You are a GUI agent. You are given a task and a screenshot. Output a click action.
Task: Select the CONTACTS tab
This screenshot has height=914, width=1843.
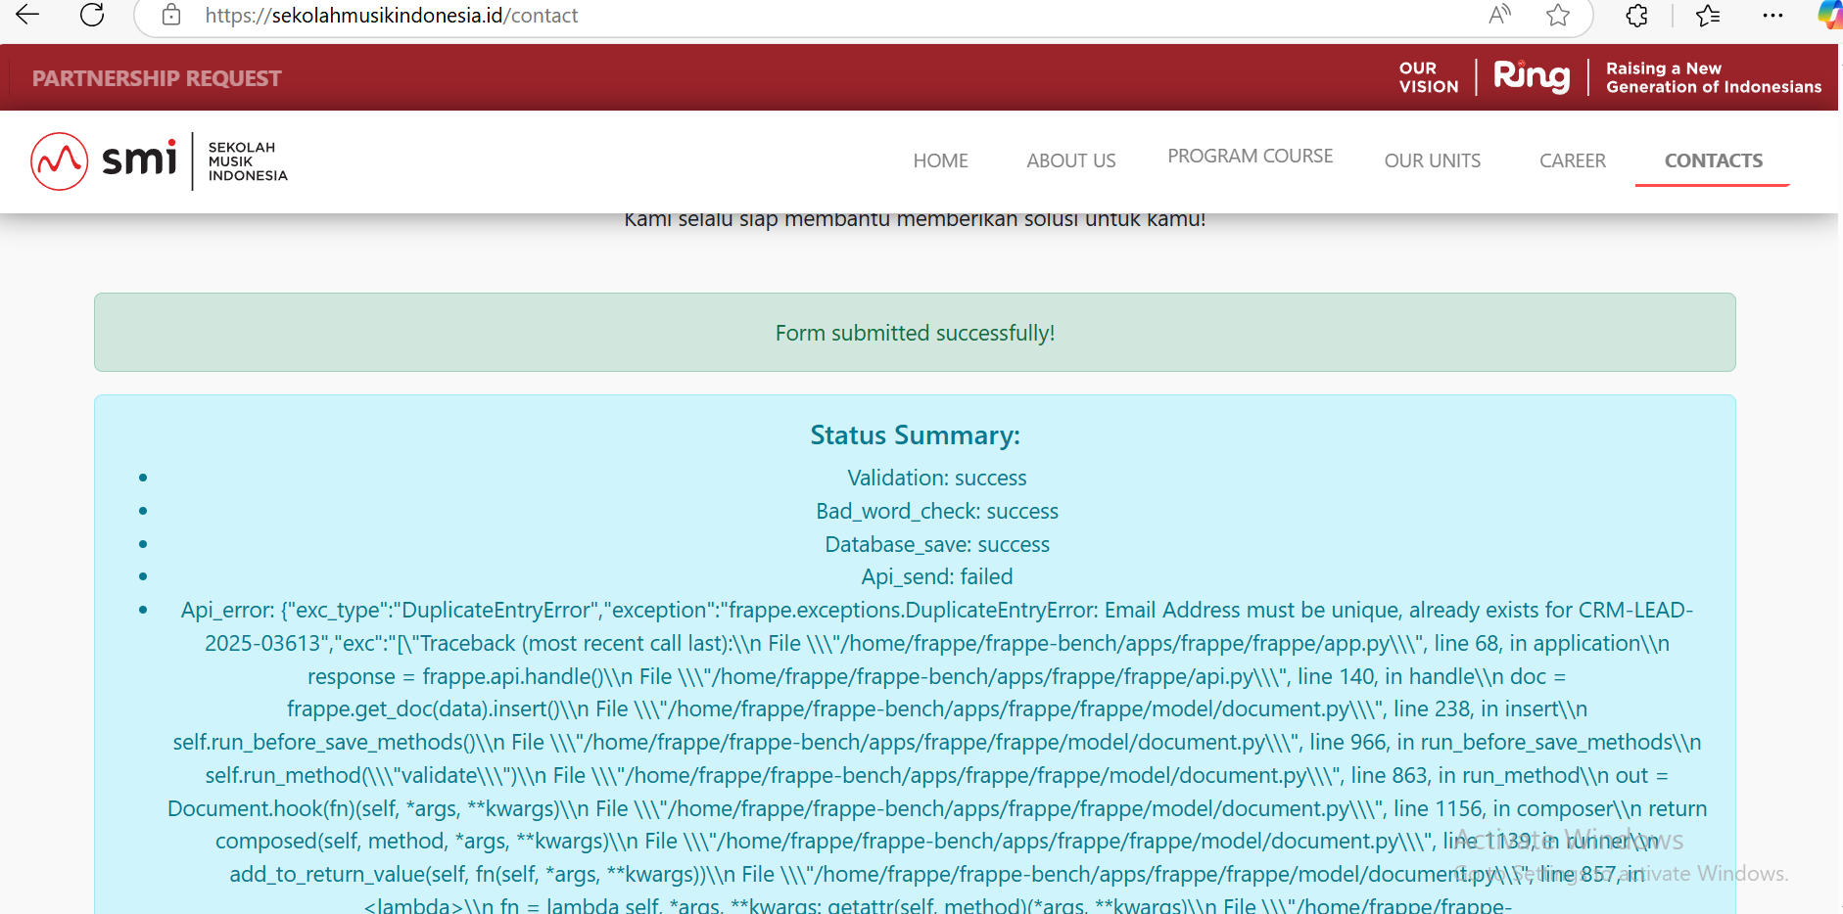[x=1713, y=160]
